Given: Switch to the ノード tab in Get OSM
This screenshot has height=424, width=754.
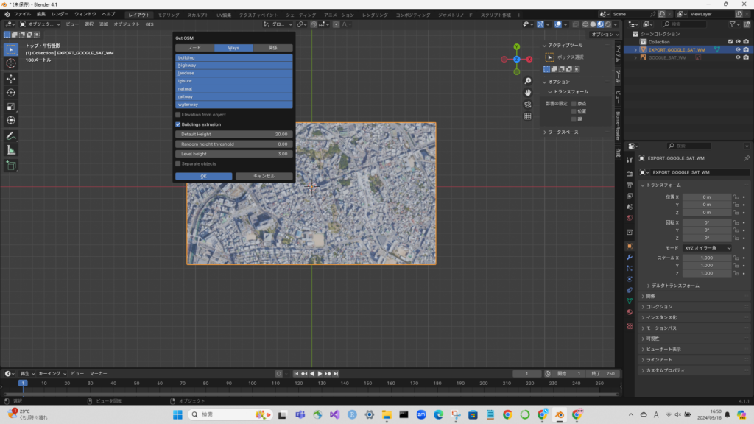Looking at the screenshot, I should 194,47.
